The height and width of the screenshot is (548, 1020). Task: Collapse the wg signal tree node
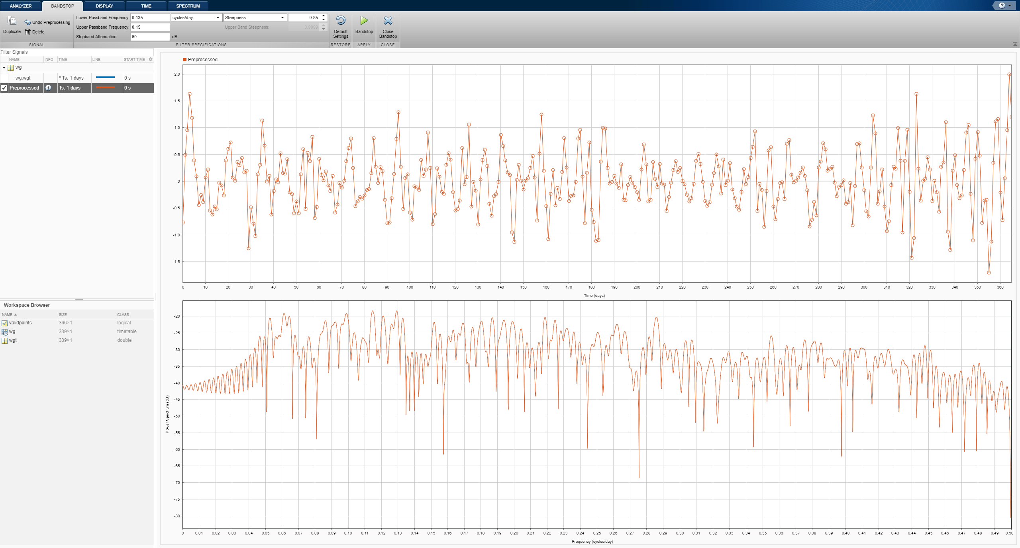pyautogui.click(x=4, y=68)
